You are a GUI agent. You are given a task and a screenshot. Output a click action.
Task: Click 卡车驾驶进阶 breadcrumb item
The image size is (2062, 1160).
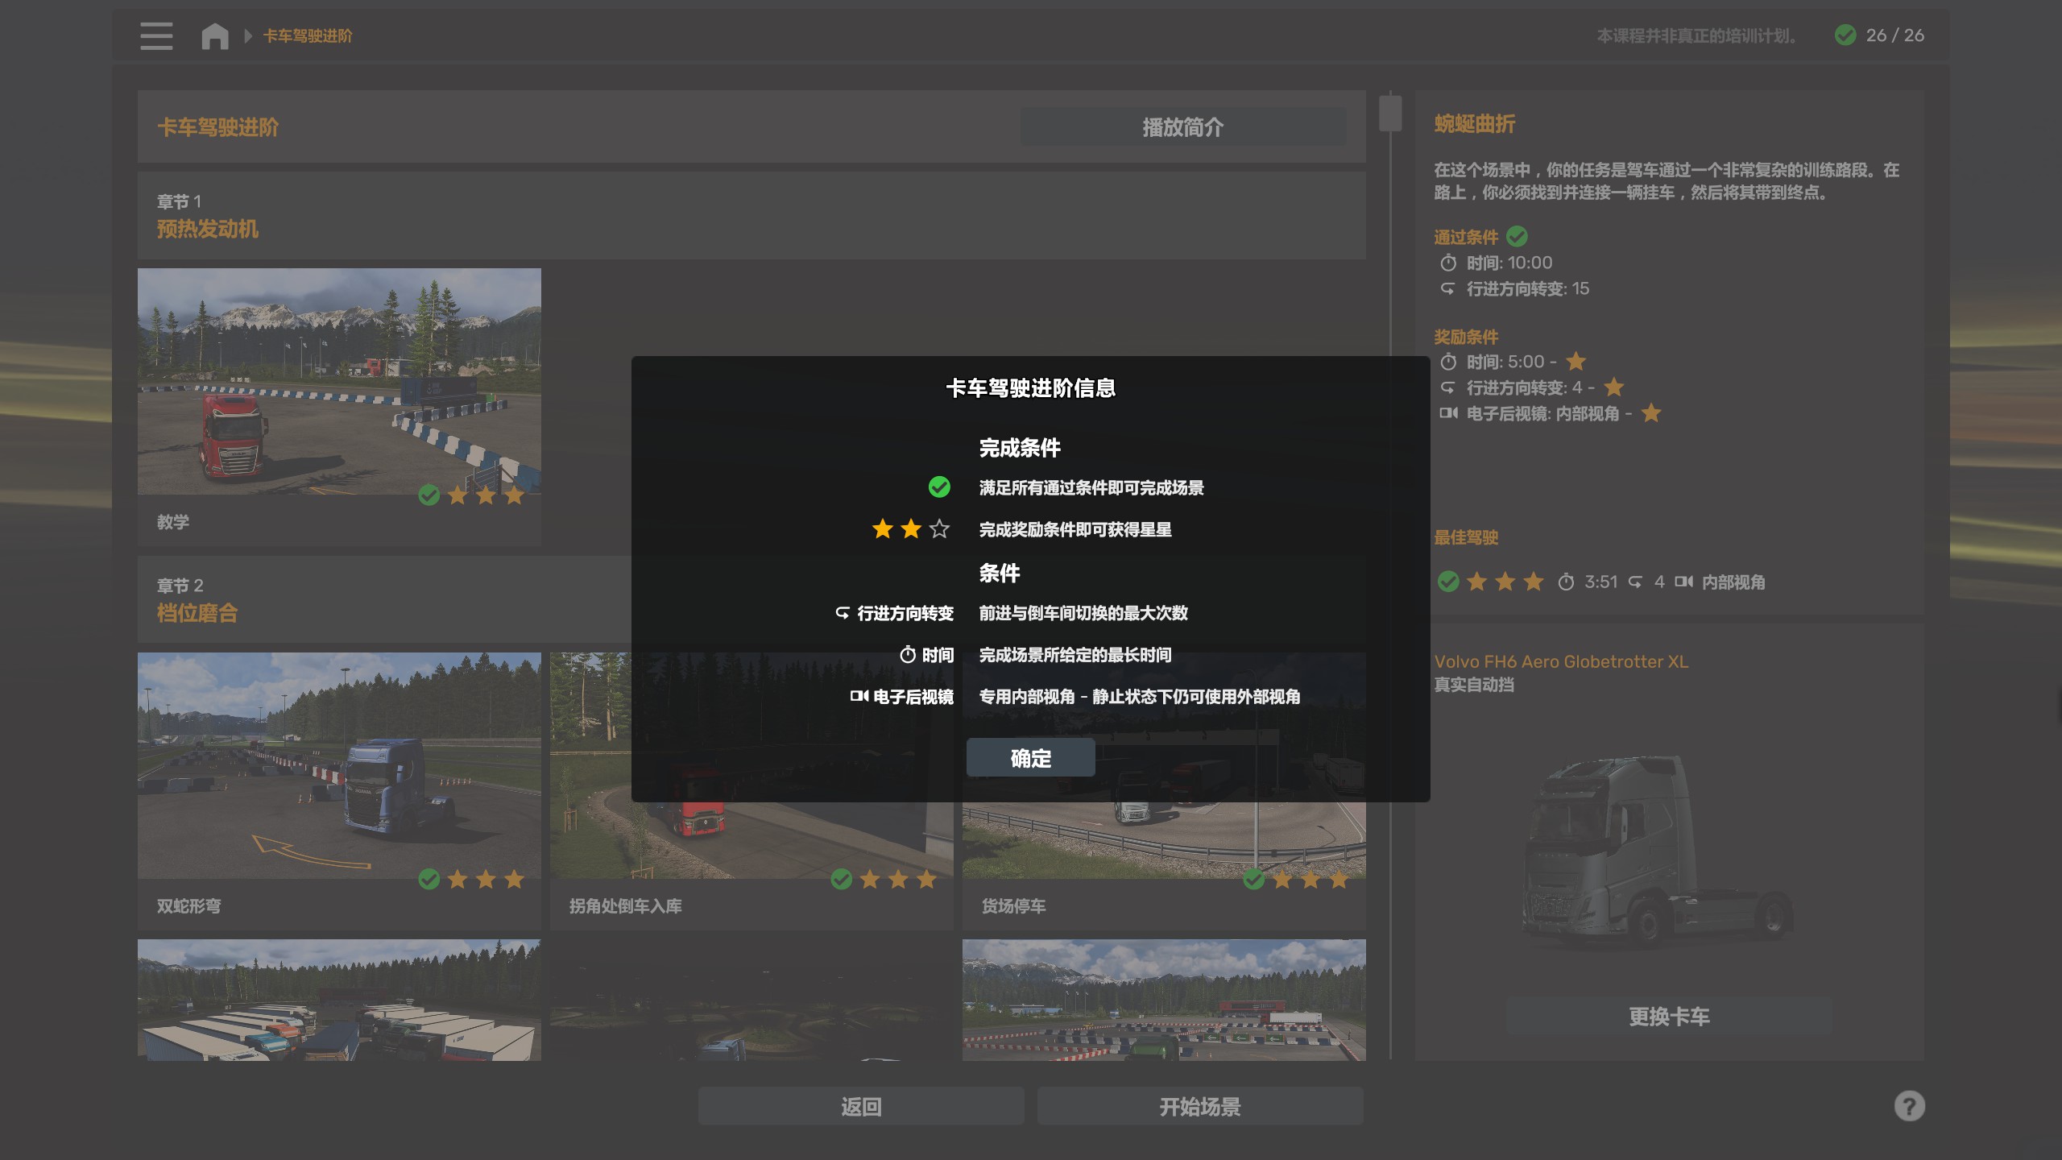click(x=308, y=36)
